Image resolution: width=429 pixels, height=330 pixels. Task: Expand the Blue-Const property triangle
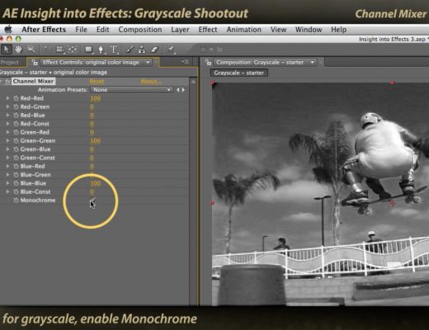[7, 192]
